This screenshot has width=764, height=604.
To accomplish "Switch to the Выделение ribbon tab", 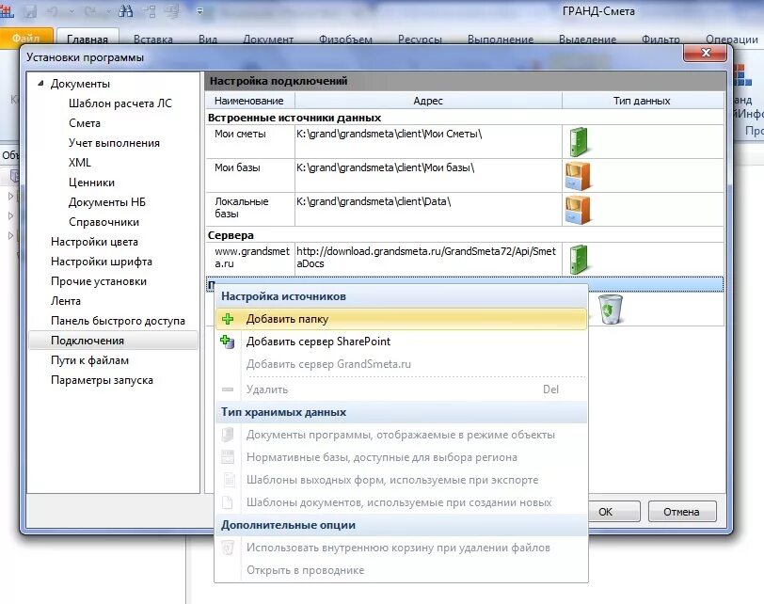I will [x=588, y=39].
